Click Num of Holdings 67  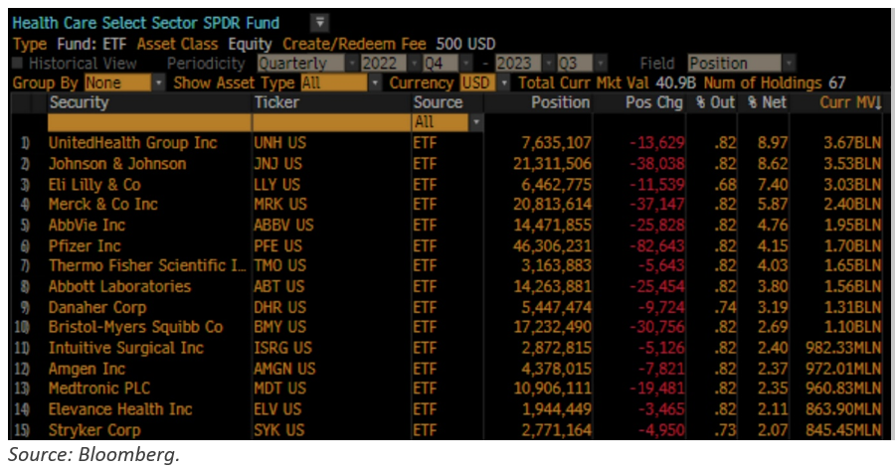(775, 82)
